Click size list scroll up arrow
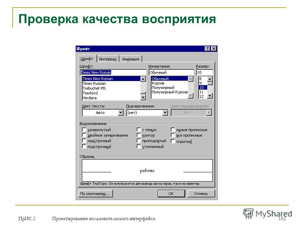 click(210, 79)
